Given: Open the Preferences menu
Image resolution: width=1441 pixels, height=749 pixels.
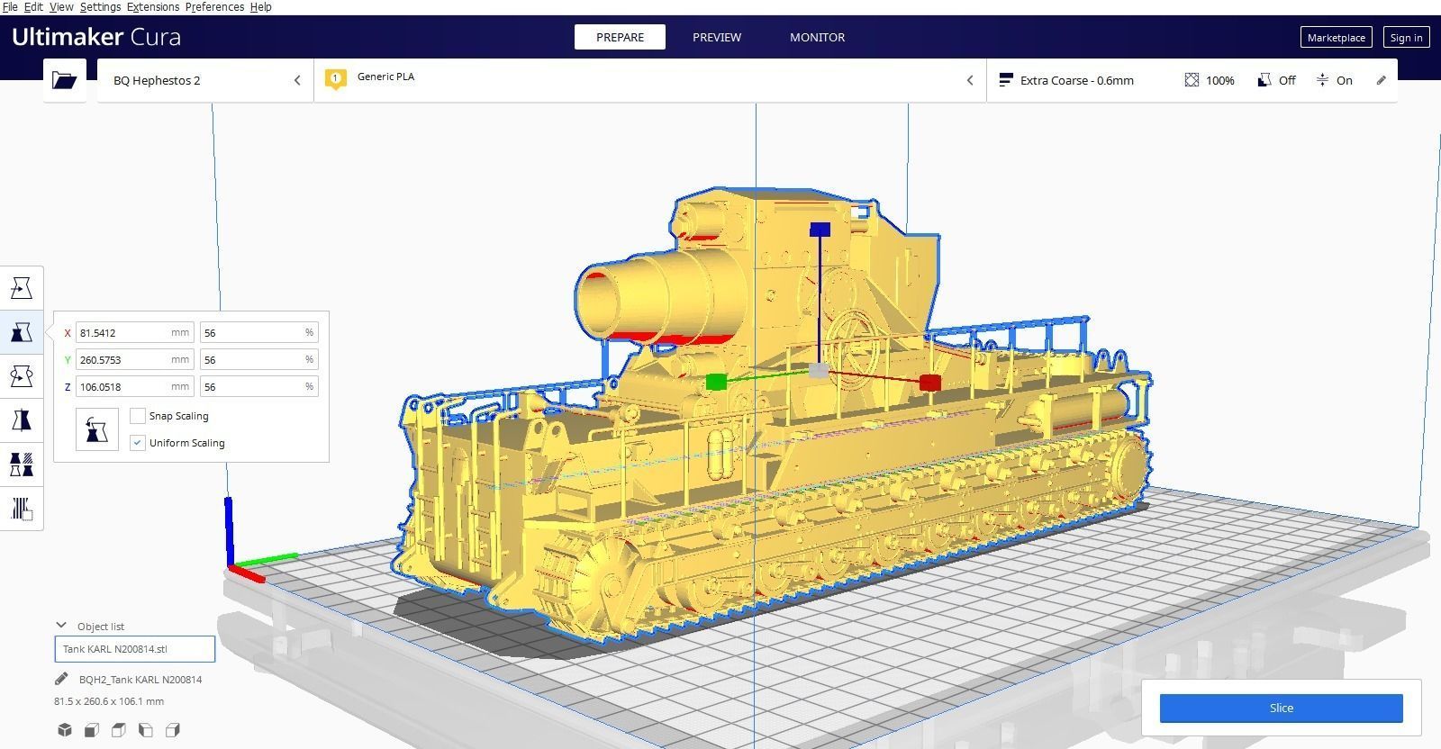Looking at the screenshot, I should click(214, 6).
